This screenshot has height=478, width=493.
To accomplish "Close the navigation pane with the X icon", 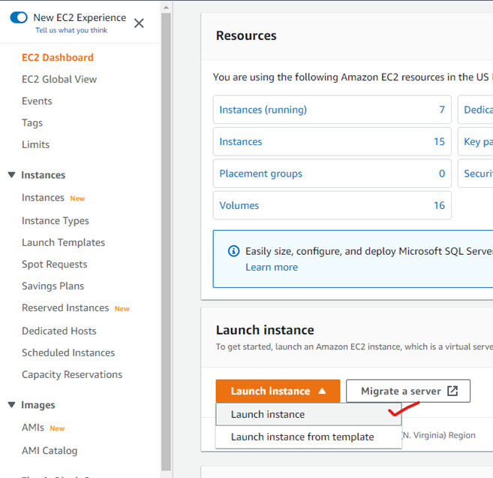I will (x=139, y=23).
